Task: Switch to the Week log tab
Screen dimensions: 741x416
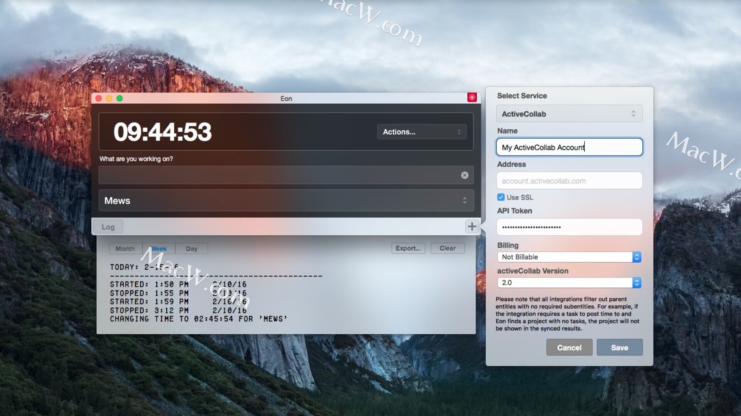Action: [x=159, y=248]
